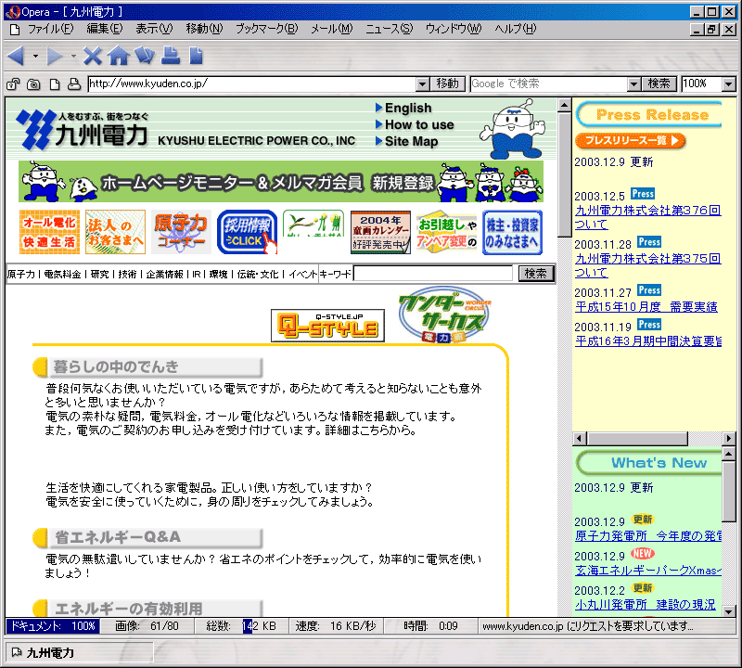Click in the Google で検索 field
The width and height of the screenshot is (742, 668).
click(x=549, y=84)
